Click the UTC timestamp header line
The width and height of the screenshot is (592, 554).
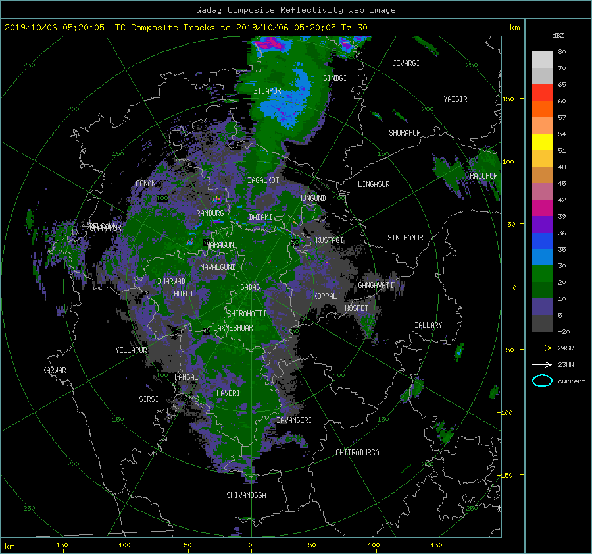(185, 28)
